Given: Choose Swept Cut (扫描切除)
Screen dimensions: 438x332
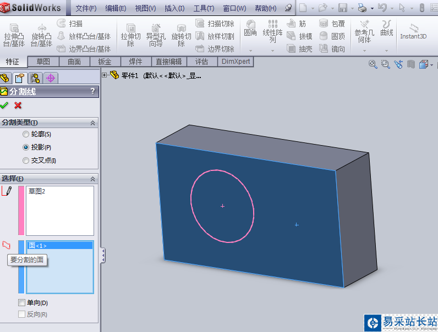Looking at the screenshot, I should coord(215,24).
